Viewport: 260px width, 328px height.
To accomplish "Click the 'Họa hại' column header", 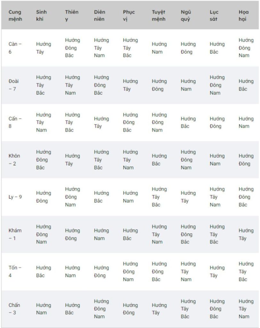I will coord(243,15).
